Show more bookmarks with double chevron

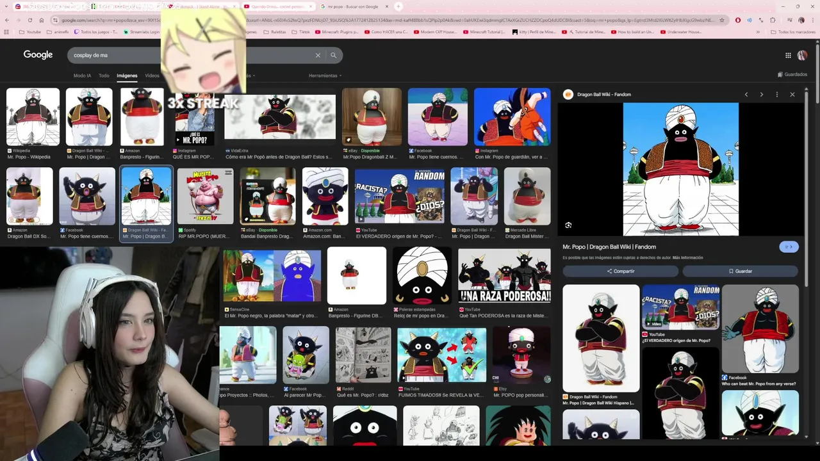(x=758, y=31)
